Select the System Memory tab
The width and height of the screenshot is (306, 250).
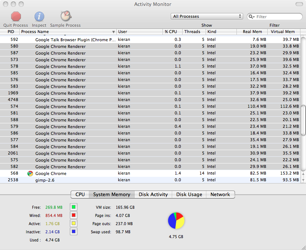click(x=112, y=194)
